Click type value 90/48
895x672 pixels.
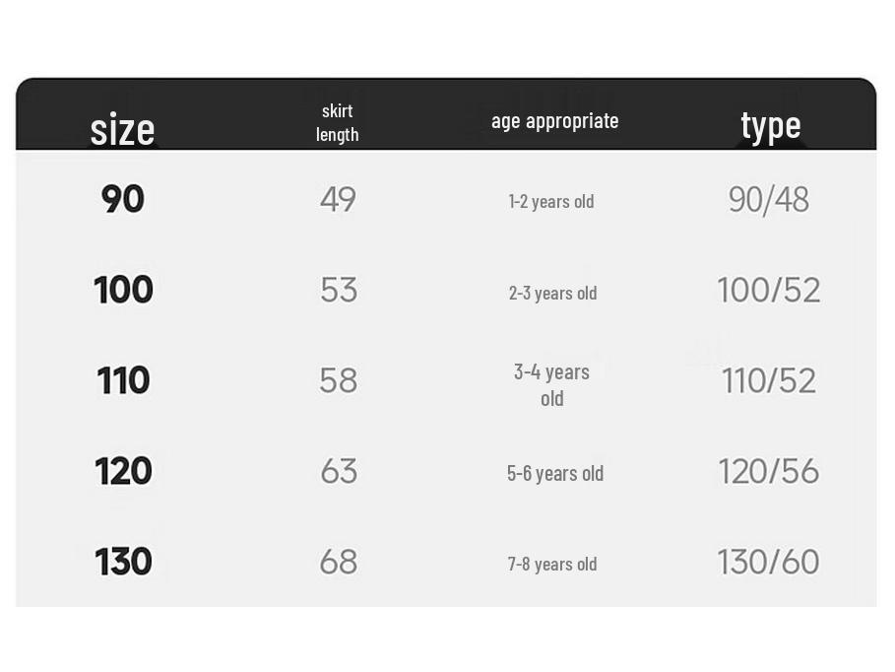click(769, 199)
